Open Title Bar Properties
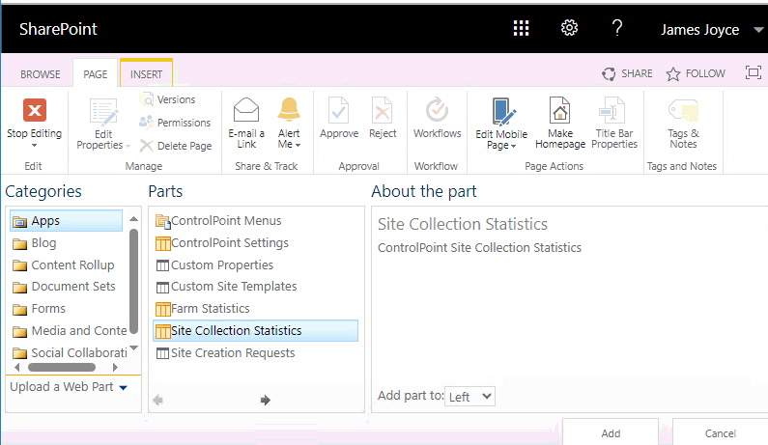This screenshot has height=445, width=768. [615, 110]
